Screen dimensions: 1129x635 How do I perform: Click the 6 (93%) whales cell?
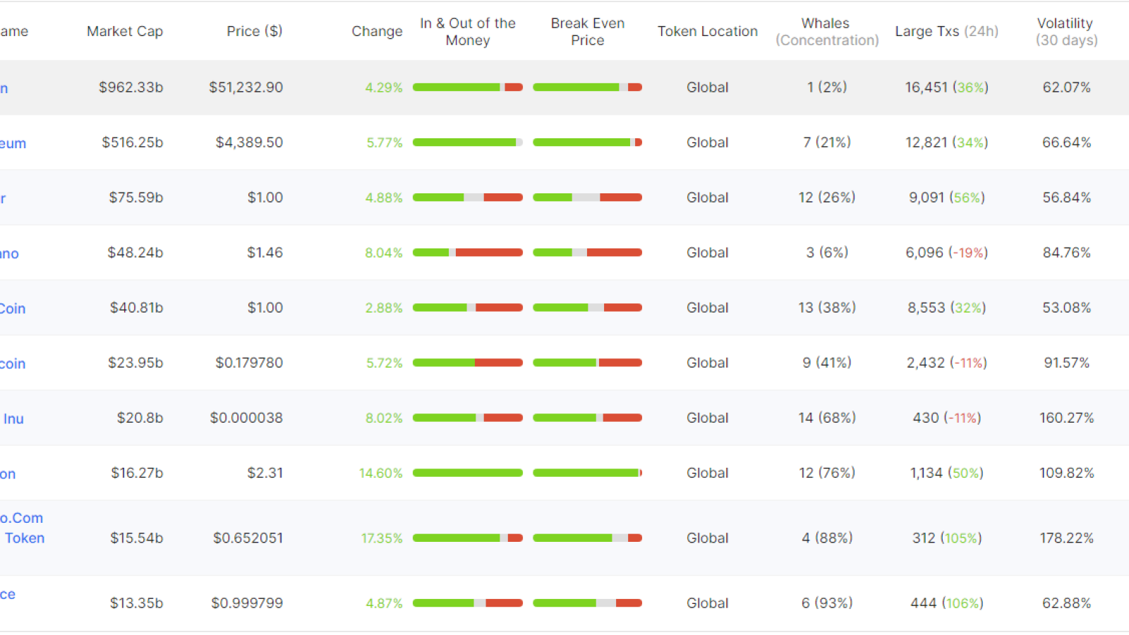click(827, 603)
